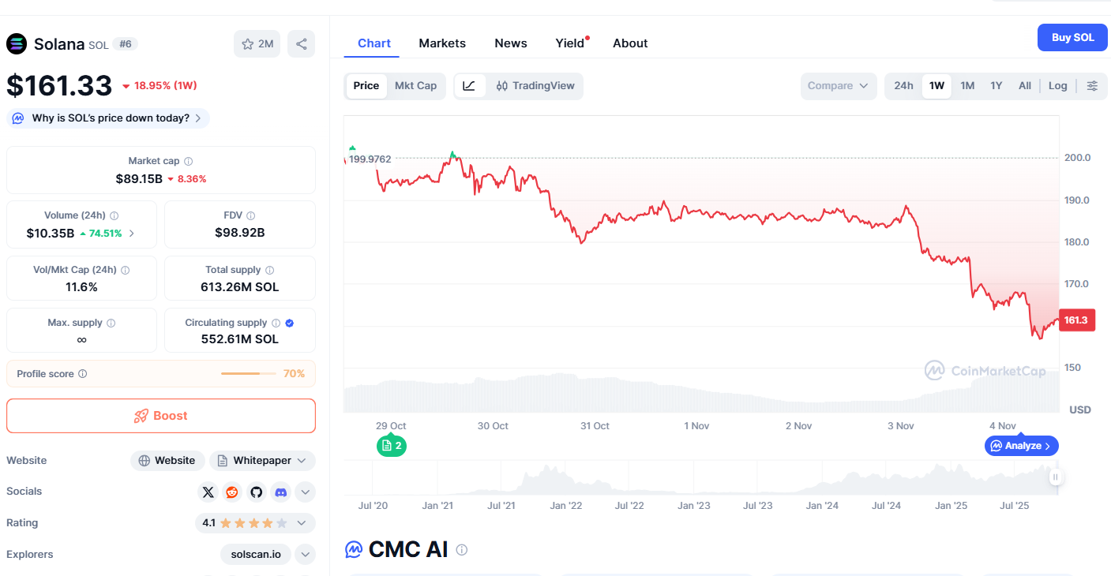Open the Discord social link
1111x576 pixels.
tap(280, 492)
